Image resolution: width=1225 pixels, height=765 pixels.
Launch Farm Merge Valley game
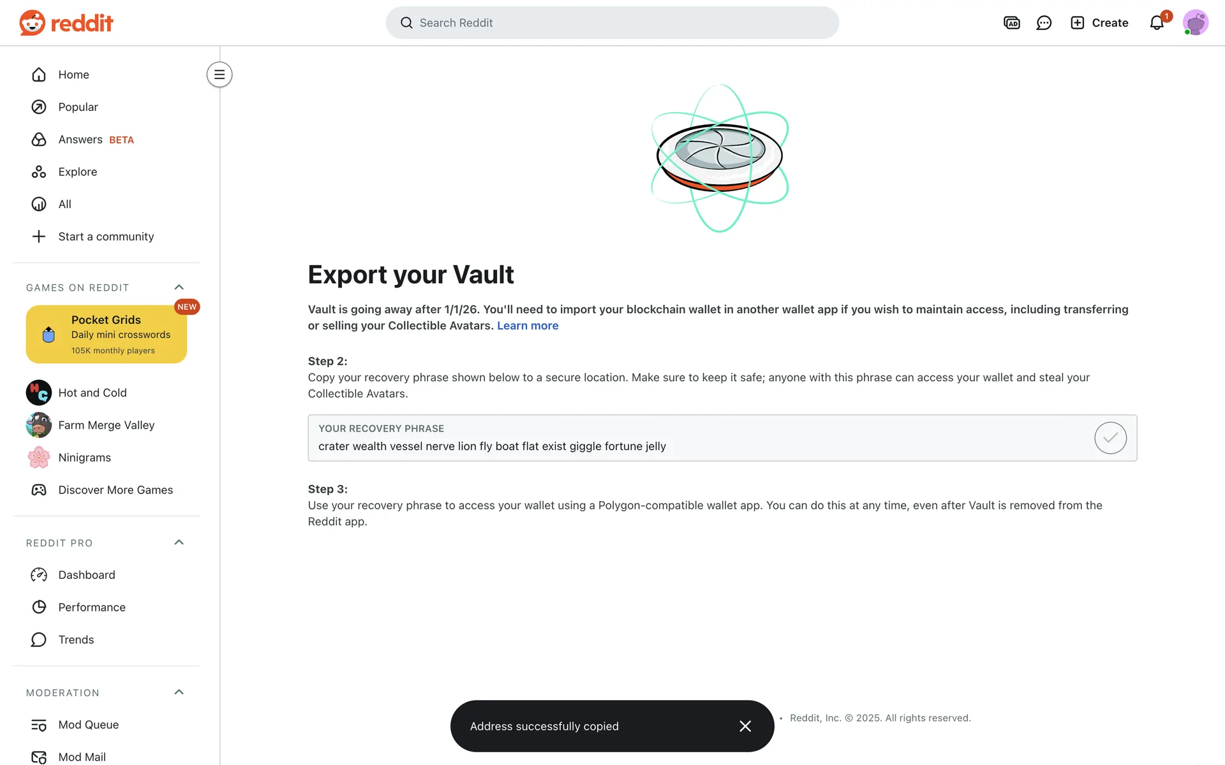click(x=106, y=425)
